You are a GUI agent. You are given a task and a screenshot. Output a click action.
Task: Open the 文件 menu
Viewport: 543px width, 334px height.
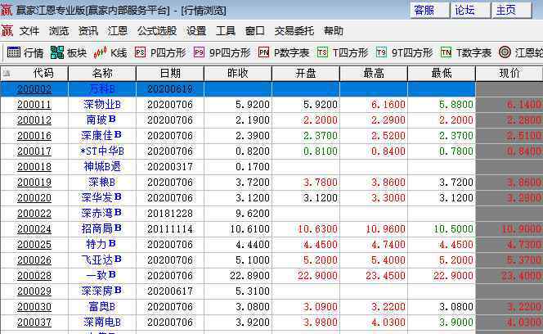pos(29,31)
